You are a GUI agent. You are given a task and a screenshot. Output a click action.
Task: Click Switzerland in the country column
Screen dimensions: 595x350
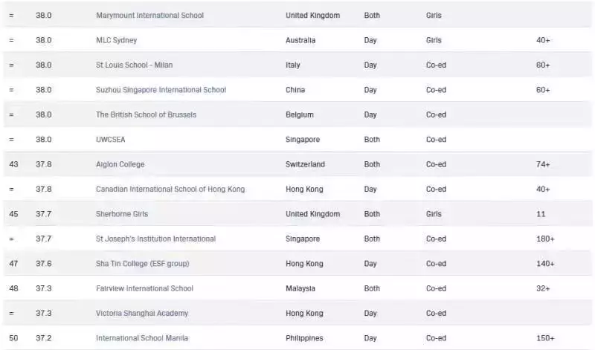click(305, 164)
